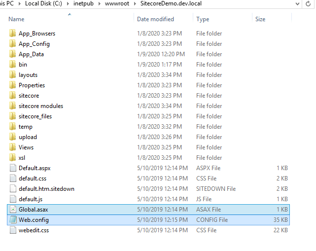Select the Global.asax file icon

click(x=13, y=210)
